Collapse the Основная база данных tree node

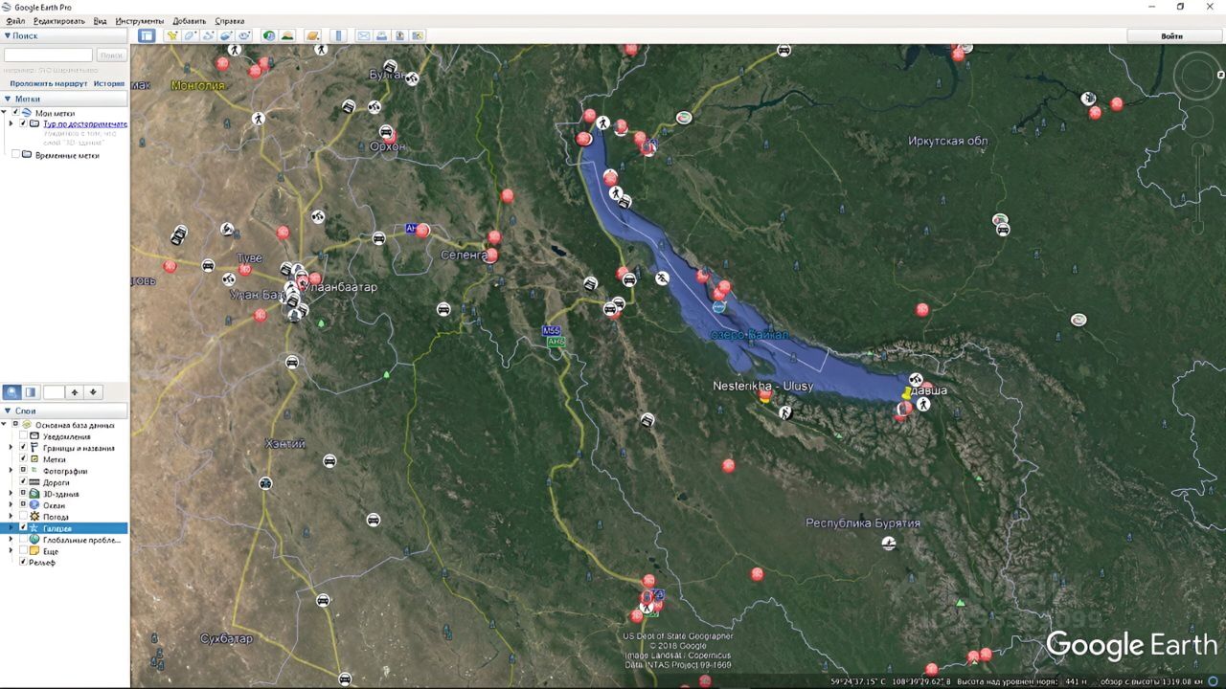5,425
